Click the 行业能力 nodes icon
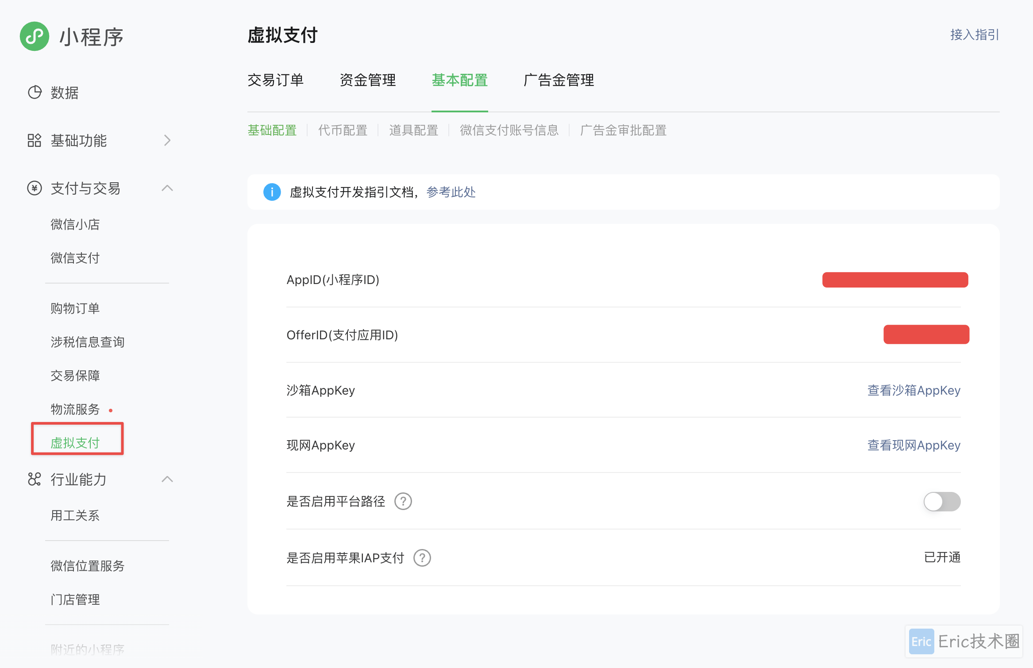This screenshot has width=1033, height=668. tap(35, 479)
